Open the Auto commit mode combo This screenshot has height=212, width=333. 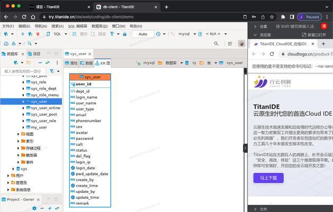coord(143,34)
